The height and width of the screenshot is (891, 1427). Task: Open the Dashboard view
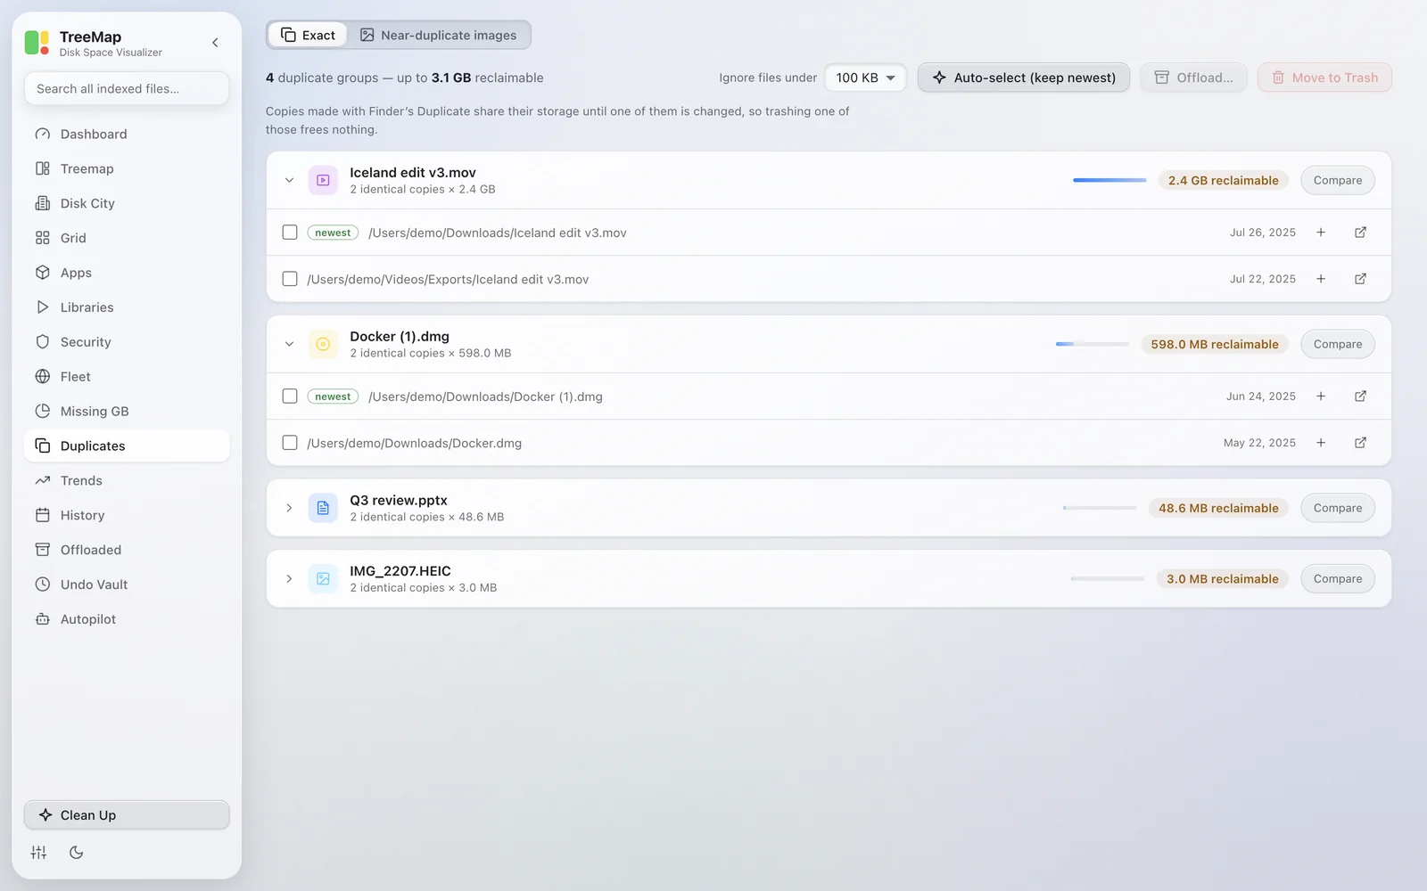point(127,134)
